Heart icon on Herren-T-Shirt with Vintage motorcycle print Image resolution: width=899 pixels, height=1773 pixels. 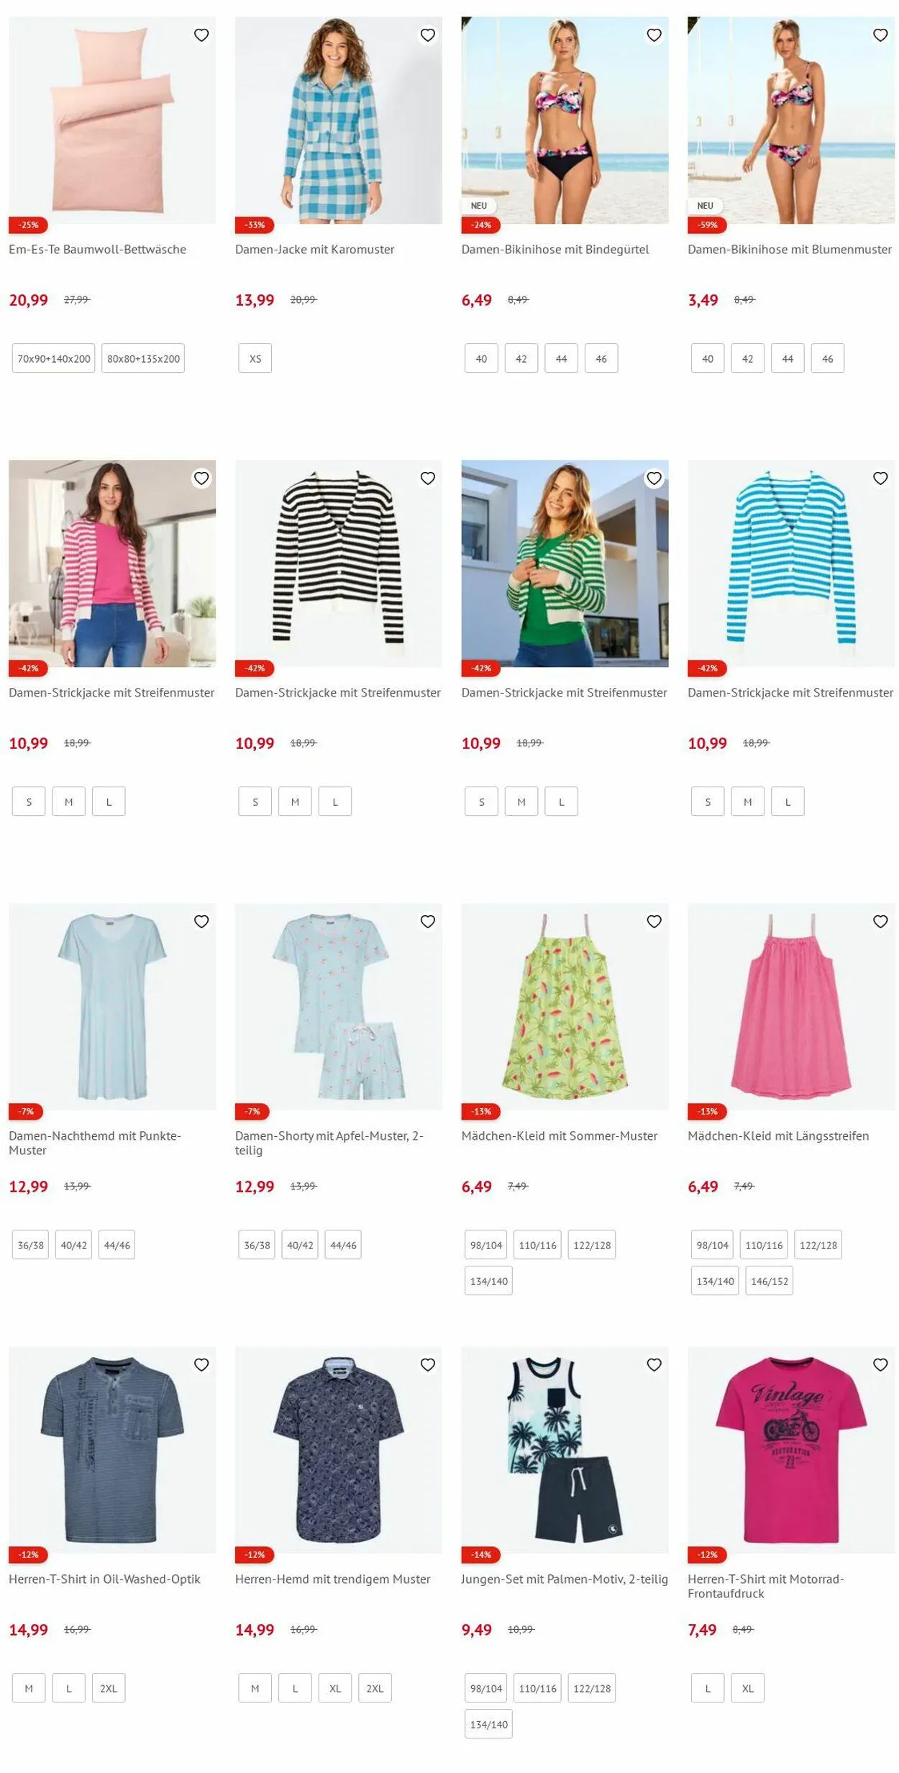click(x=880, y=1365)
